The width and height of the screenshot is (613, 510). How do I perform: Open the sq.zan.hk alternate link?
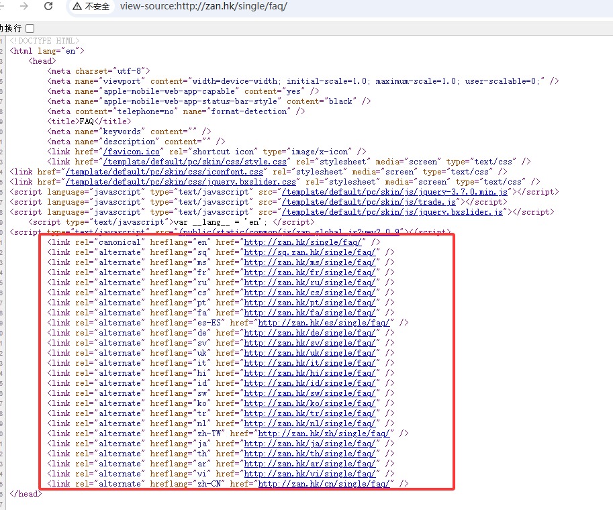point(310,252)
